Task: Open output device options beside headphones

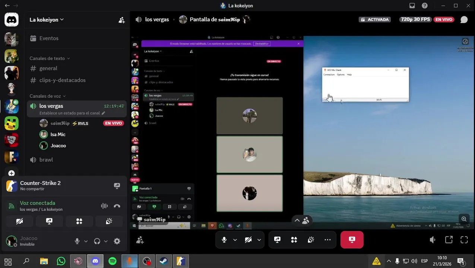Action: pyautogui.click(x=106, y=241)
